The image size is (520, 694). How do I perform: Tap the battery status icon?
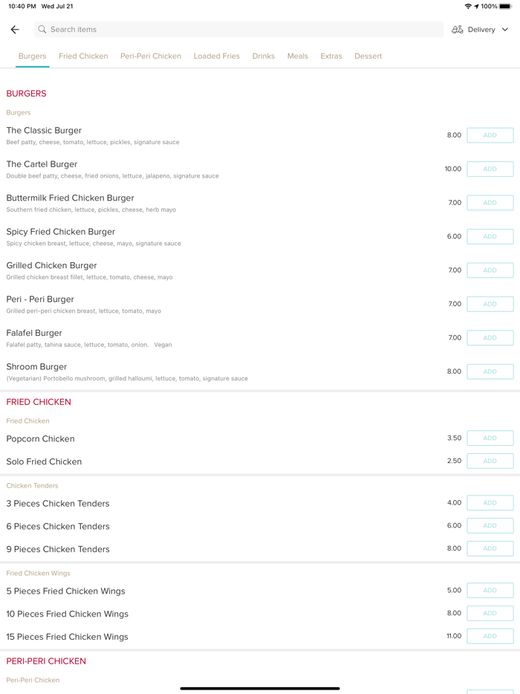point(505,7)
